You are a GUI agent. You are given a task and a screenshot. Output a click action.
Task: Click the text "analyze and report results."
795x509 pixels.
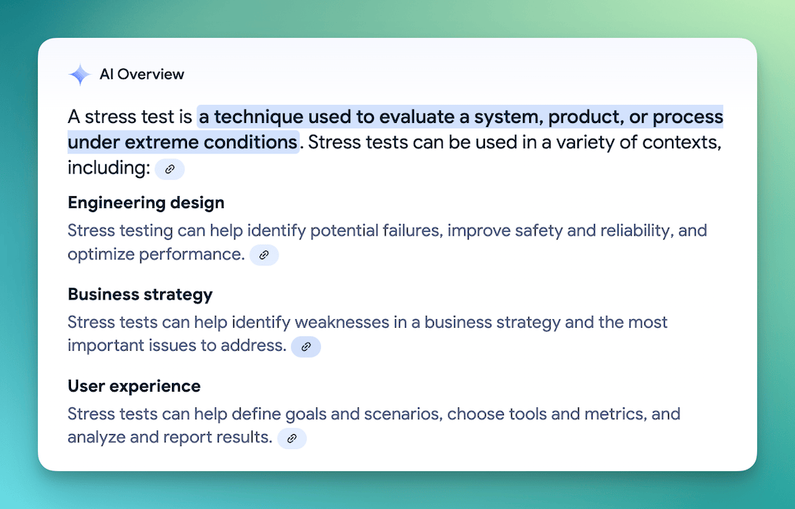coord(170,437)
